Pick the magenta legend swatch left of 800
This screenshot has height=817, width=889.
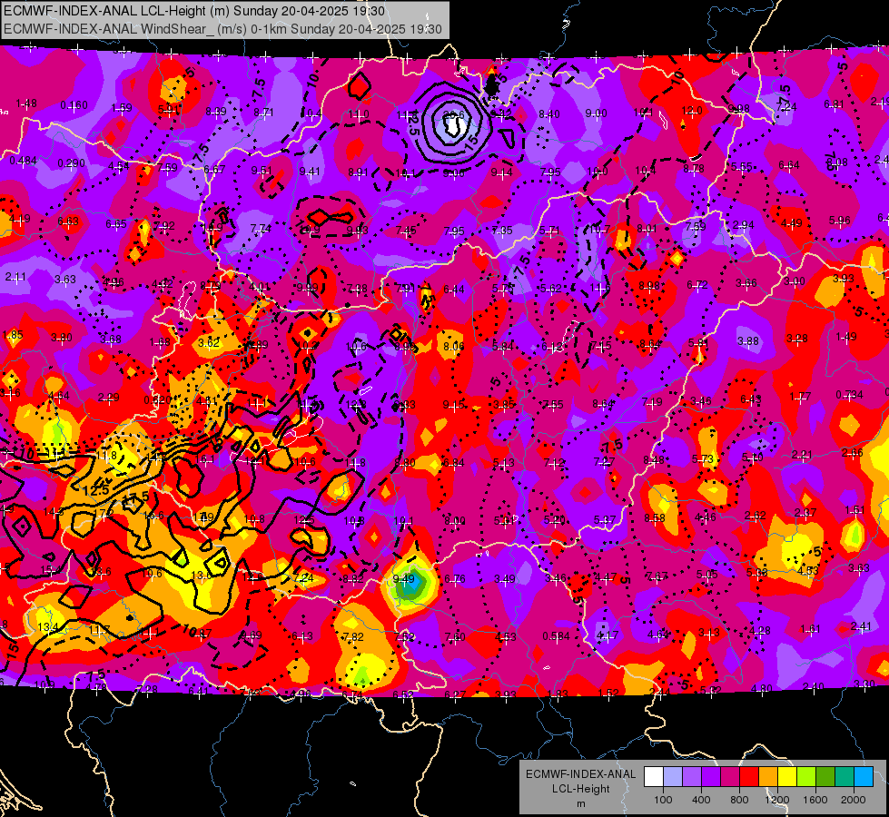coord(730,777)
